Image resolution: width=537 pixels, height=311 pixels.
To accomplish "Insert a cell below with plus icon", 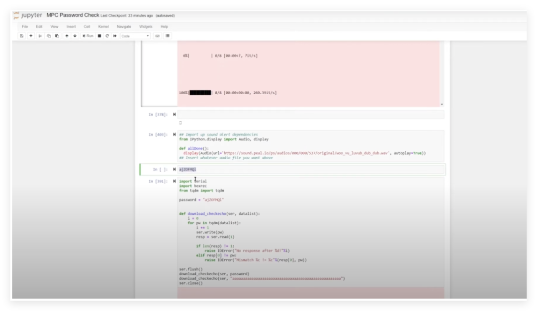I will pos(31,36).
